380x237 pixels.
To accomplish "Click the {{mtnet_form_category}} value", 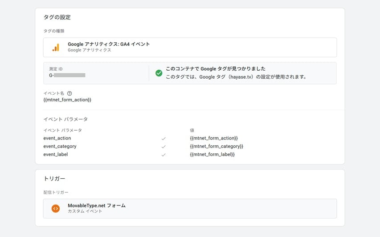I will click(216, 146).
